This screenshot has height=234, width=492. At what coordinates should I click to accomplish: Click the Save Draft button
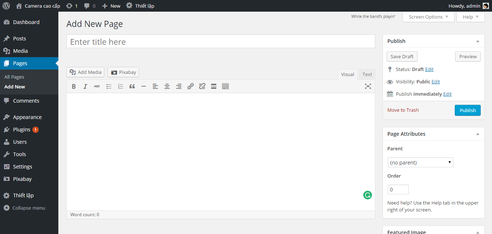(402, 56)
